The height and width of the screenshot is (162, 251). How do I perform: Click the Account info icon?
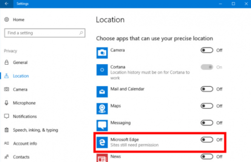(x=6, y=143)
